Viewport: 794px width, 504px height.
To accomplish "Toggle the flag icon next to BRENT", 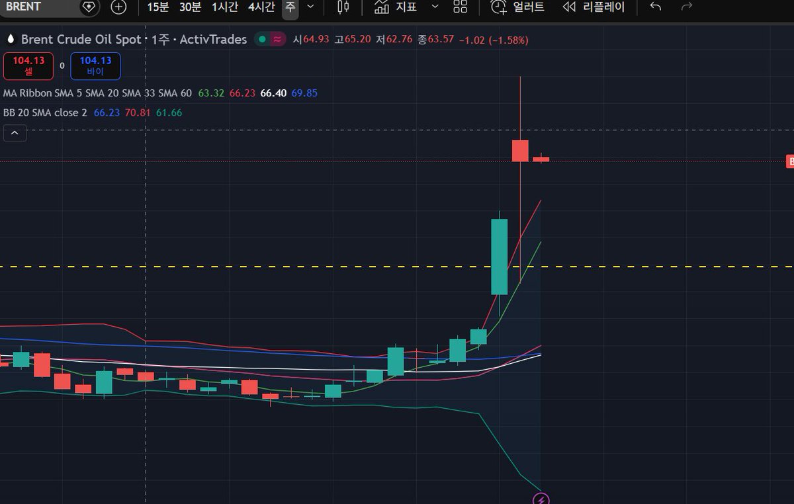I will point(89,7).
